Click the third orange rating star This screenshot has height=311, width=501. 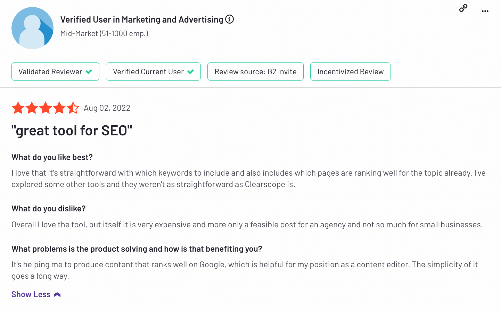[46, 108]
